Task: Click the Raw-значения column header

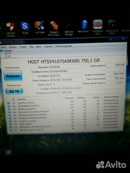Action: 111,97
